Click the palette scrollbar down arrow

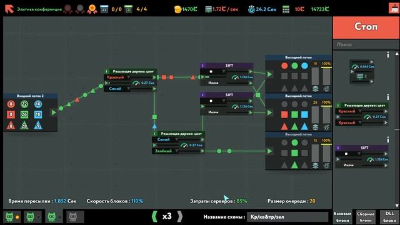click(x=397, y=206)
